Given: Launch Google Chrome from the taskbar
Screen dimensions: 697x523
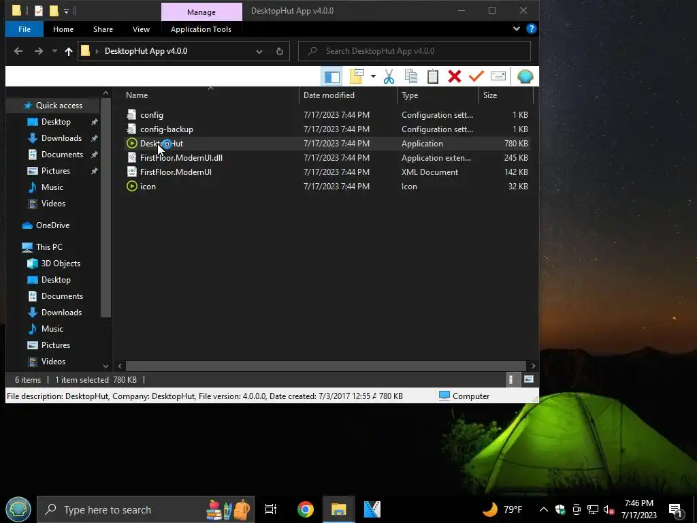Looking at the screenshot, I should [x=306, y=509].
